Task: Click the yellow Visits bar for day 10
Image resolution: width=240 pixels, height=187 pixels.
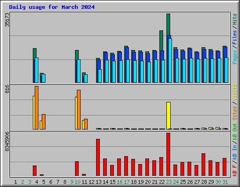Action: [76, 113]
